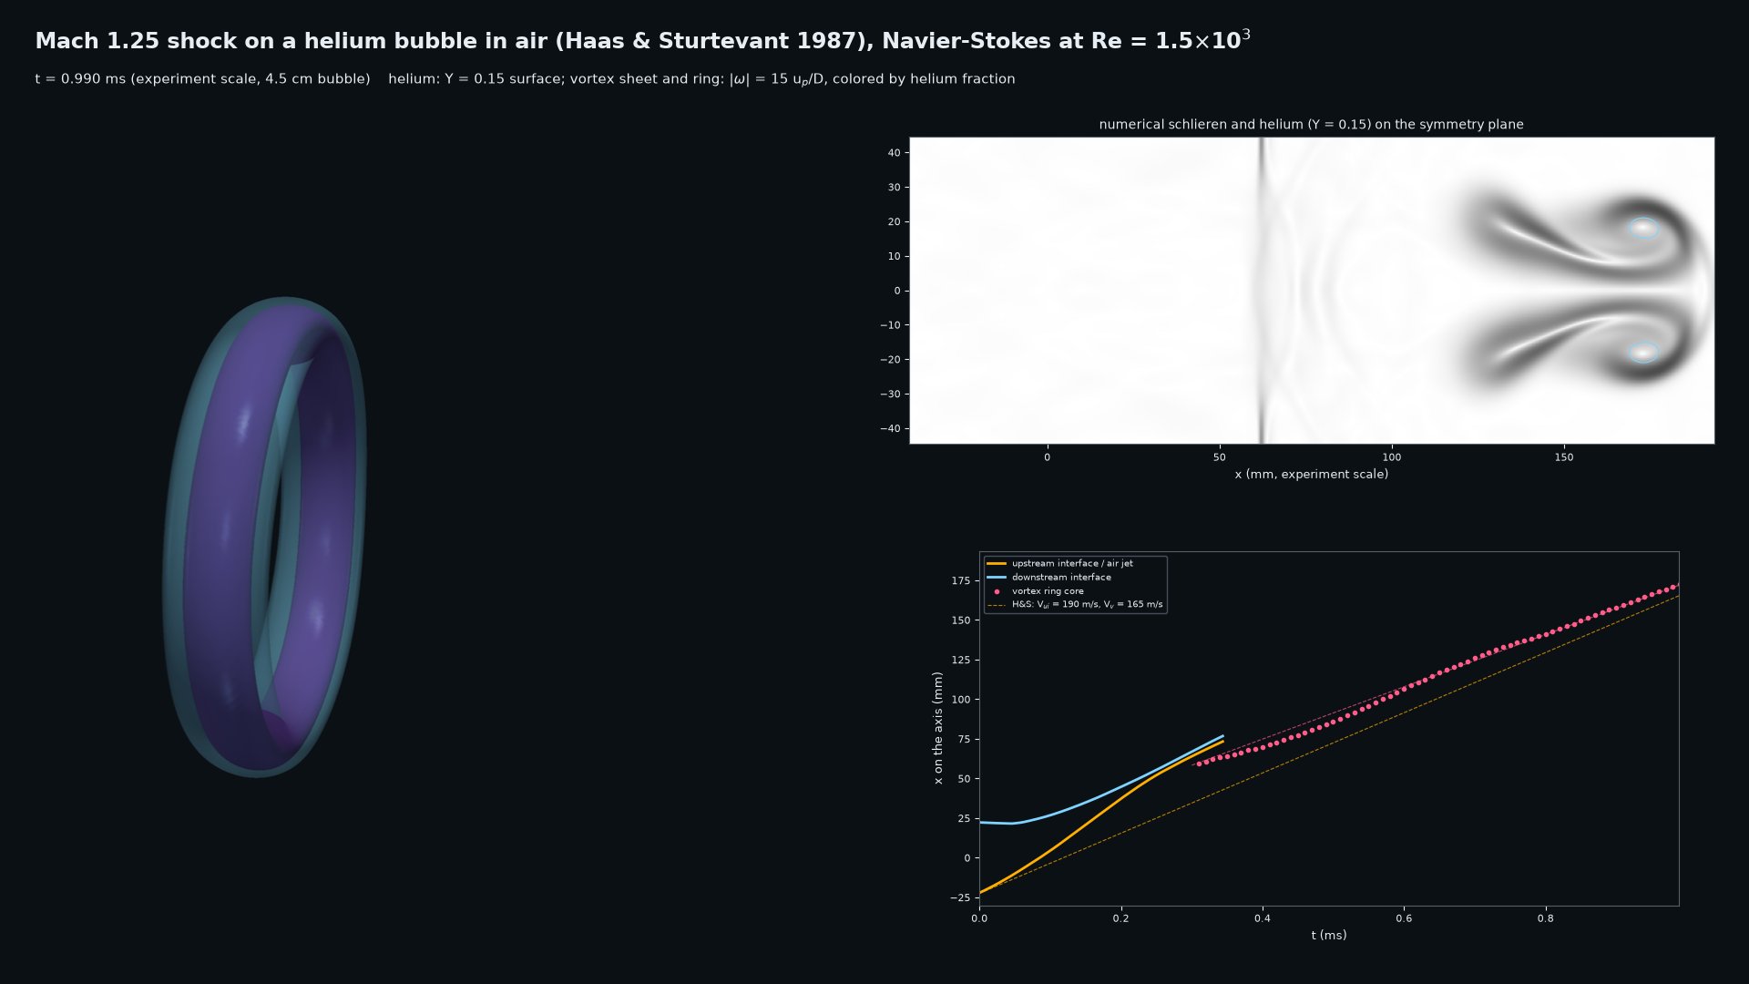Click the '0.4' tick on the time axis
The width and height of the screenshot is (1749, 984).
click(x=1263, y=918)
